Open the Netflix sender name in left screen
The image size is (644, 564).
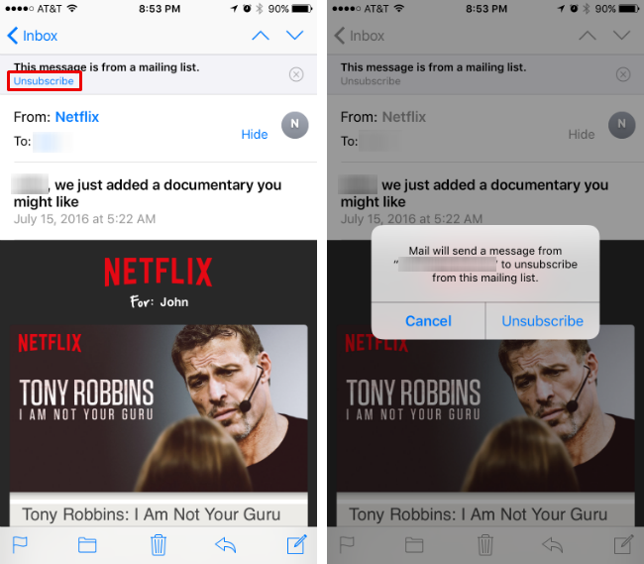(77, 117)
